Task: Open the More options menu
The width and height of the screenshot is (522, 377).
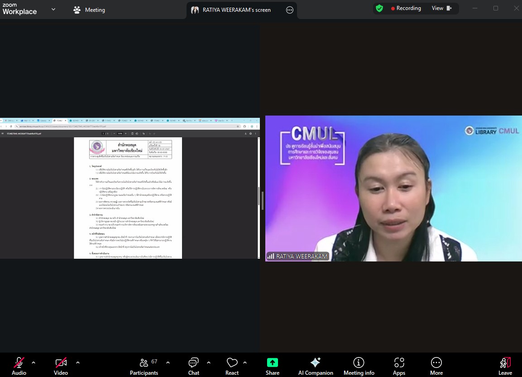Action: click(x=436, y=366)
